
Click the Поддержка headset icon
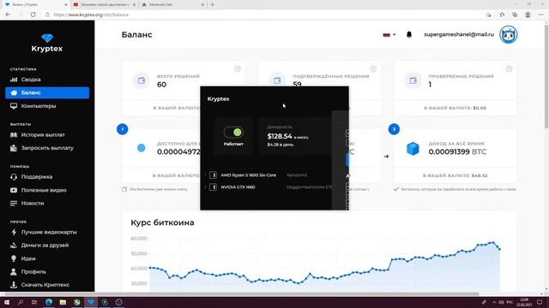pyautogui.click(x=14, y=177)
